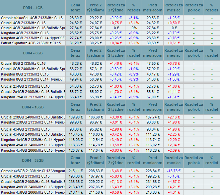Click Kingston 2x8GB 2133MHz CL14 HyperX name
Image resolution: width=220 pixels, height=195 pixels.
(x=33, y=122)
